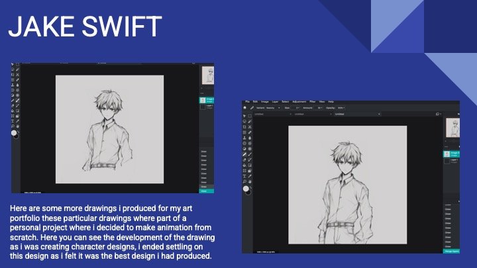Screen dimensions: 477x268
Task: Open the Select menu
Action: [286, 102]
